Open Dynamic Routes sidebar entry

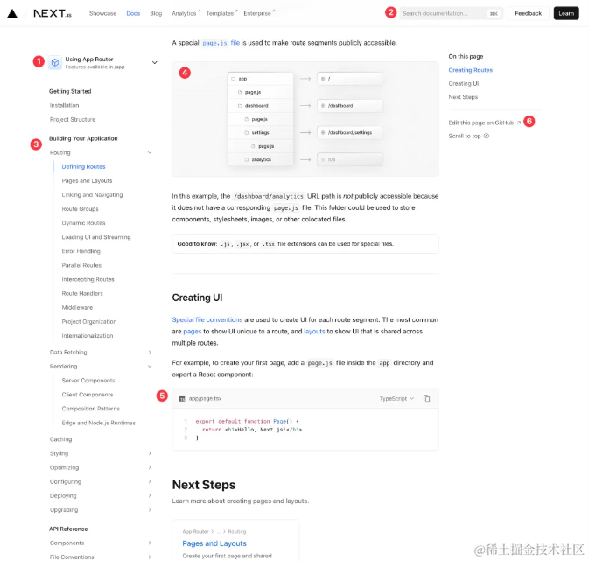[83, 223]
